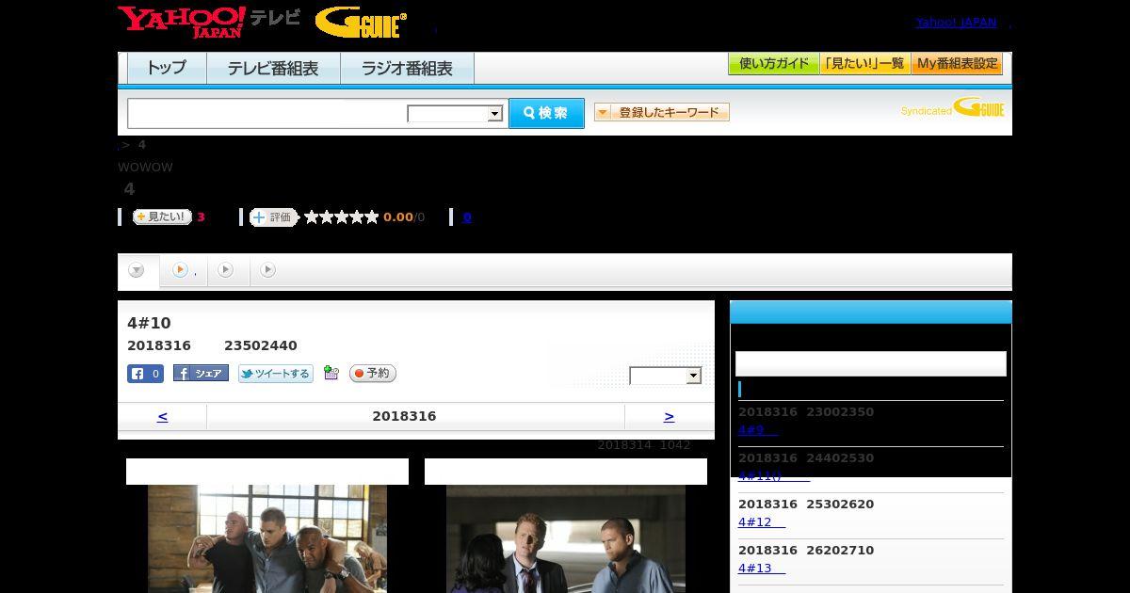Open My番組表設定 settings button
This screenshot has height=593, width=1130.
957,64
